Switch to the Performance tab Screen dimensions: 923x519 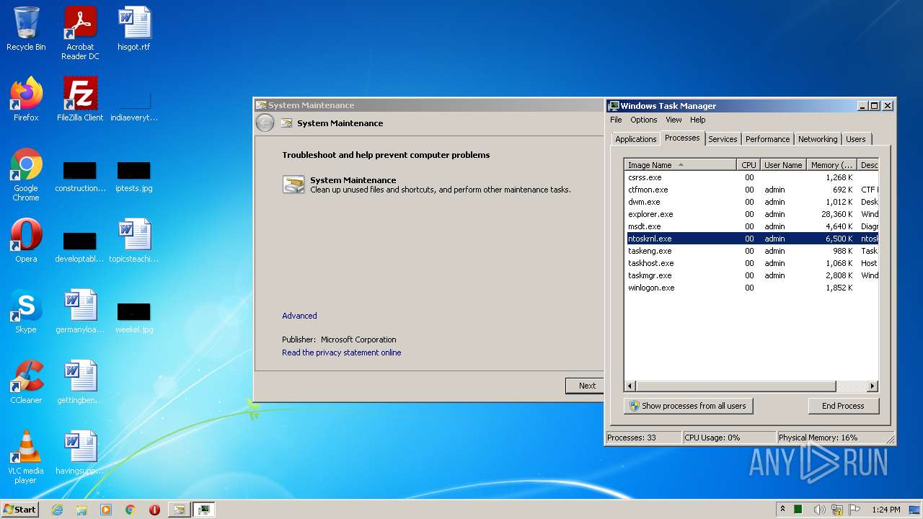767,139
